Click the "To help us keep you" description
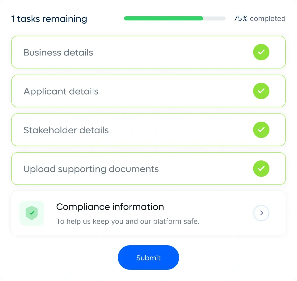This screenshot has height=281, width=297. click(128, 221)
